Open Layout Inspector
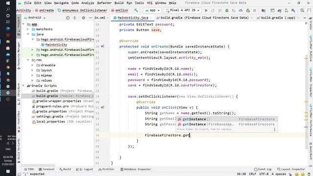The width and height of the screenshot is (313, 176). (x=291, y=169)
